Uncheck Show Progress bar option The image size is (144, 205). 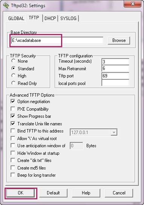coord(13,116)
